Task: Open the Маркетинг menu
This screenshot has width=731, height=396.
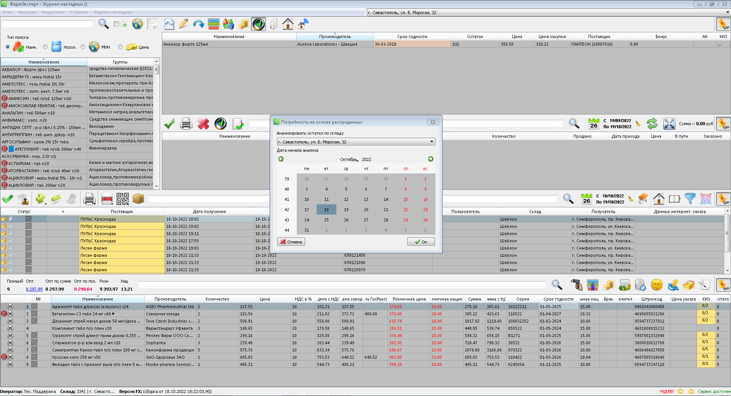Action: tap(53, 12)
